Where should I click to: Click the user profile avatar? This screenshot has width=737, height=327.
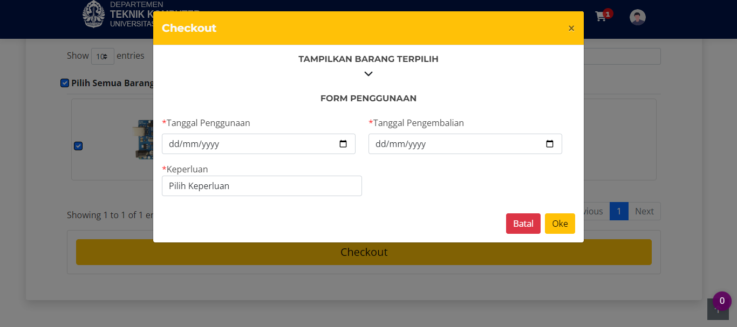637,17
